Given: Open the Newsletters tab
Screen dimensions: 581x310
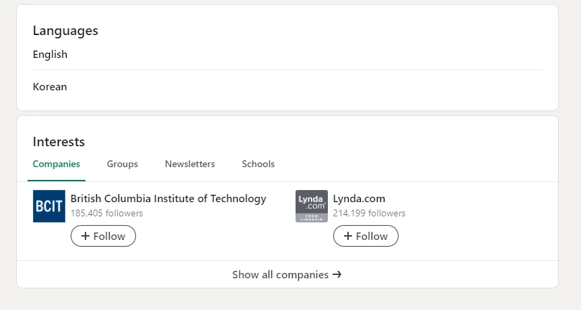Looking at the screenshot, I should click(190, 164).
